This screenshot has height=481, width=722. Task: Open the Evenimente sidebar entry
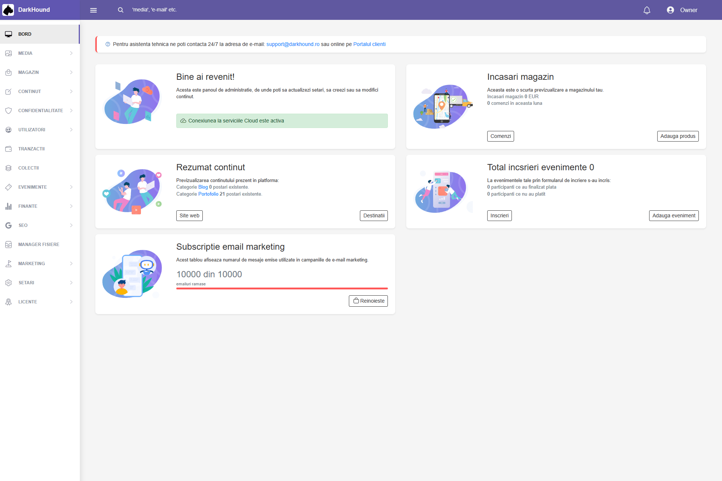click(32, 187)
